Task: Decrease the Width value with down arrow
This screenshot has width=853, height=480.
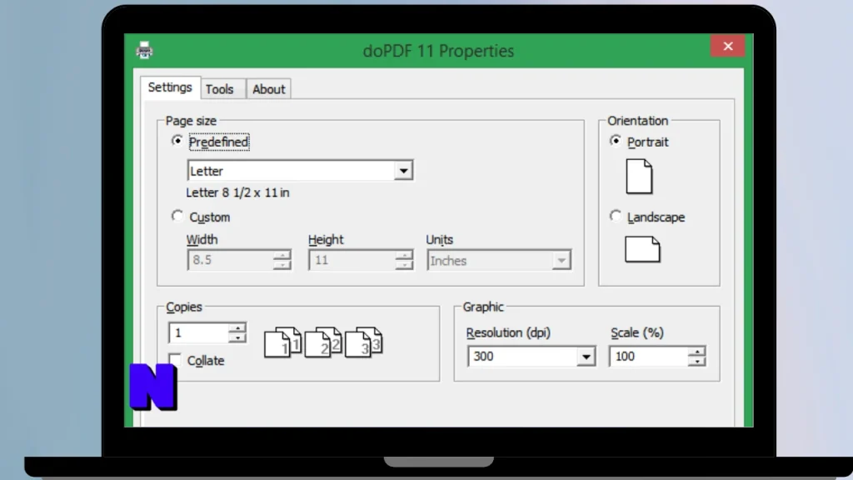Action: [282, 265]
